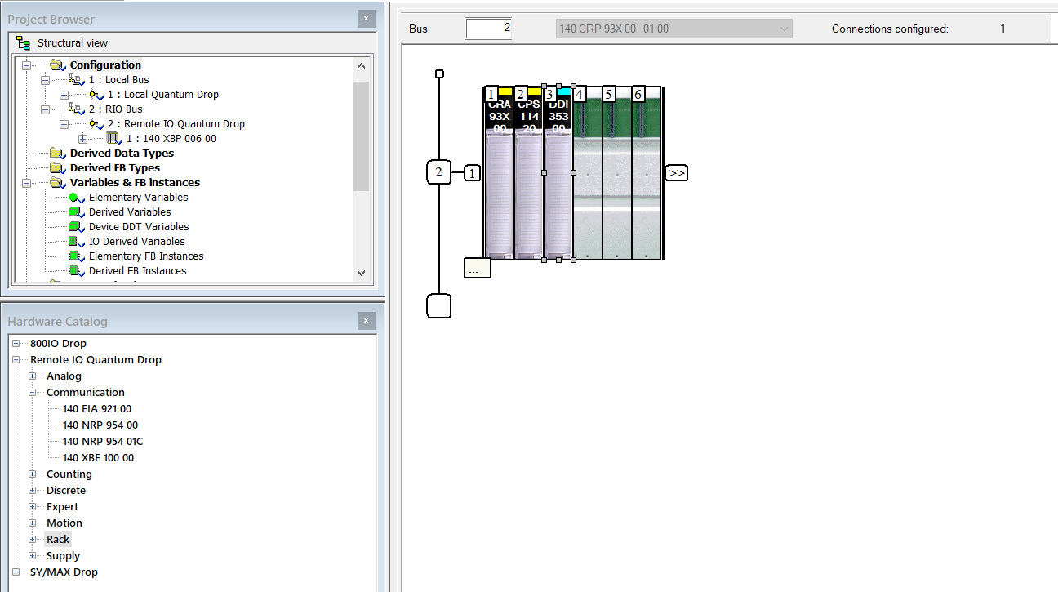Click empty rack slot 5

[x=617, y=173]
